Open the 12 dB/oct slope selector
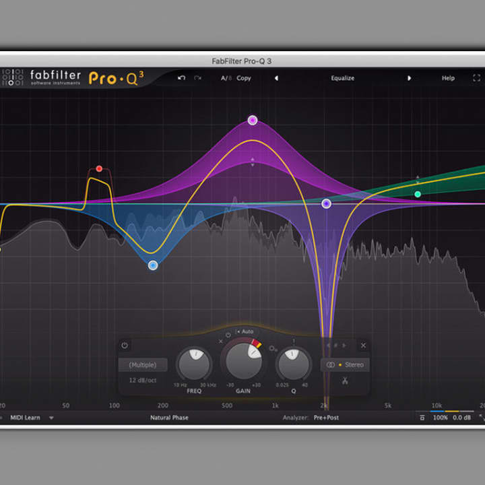Screen dimensions: 485x485 point(143,380)
